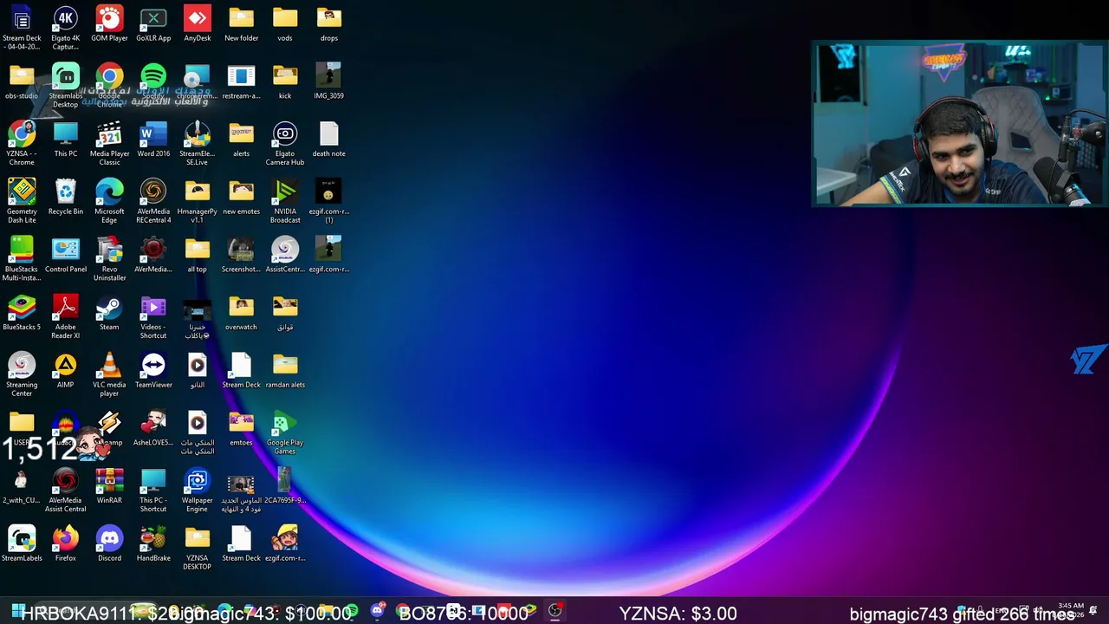Viewport: 1109px width, 624px height.
Task: Click the NVIDIA Broadcast shortcut
Action: [x=285, y=201]
